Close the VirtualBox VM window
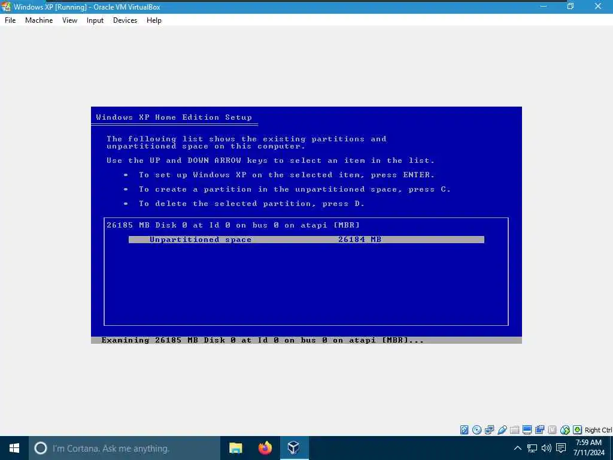 [598, 6]
